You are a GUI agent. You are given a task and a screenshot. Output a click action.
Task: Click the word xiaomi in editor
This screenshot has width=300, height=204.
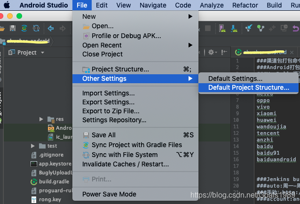[266, 114]
